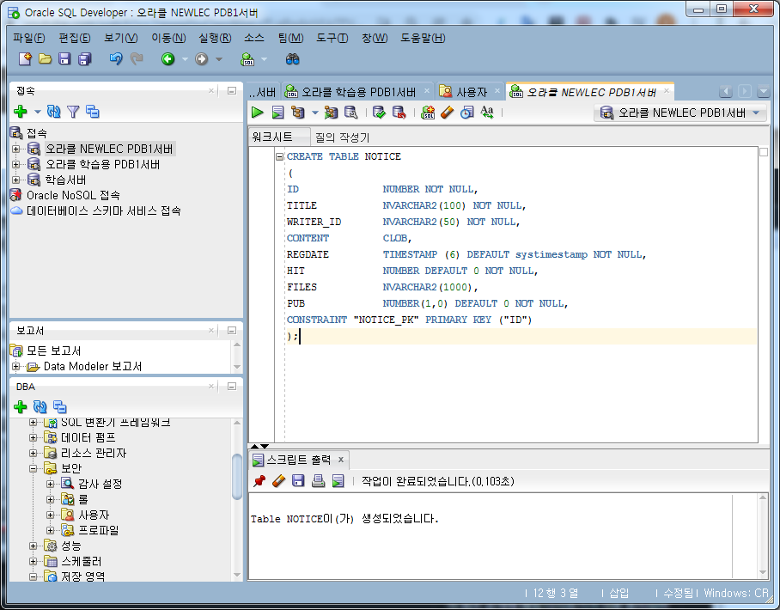Open dropdown arrow next to New Connection plus
This screenshot has height=610, width=780.
tap(37, 112)
